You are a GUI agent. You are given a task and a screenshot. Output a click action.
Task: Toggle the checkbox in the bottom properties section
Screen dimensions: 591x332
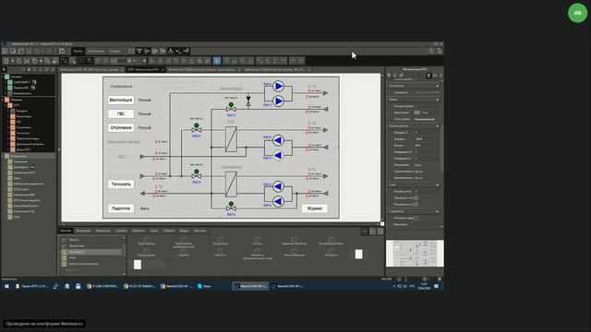[x=416, y=218]
